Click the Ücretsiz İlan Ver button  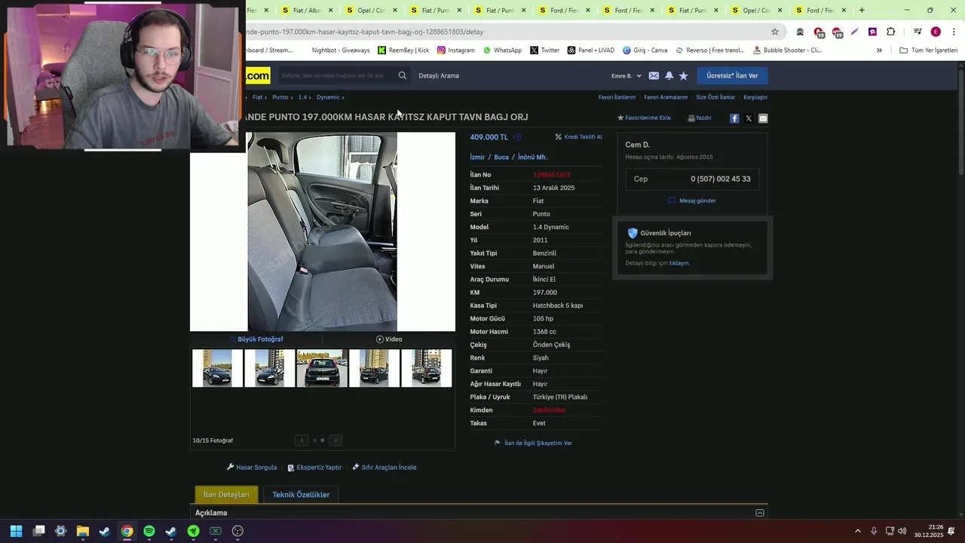coord(732,75)
